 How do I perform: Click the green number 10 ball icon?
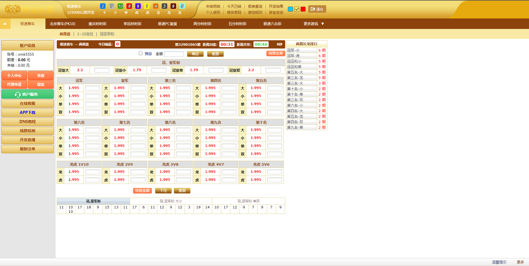(x=120, y=6)
